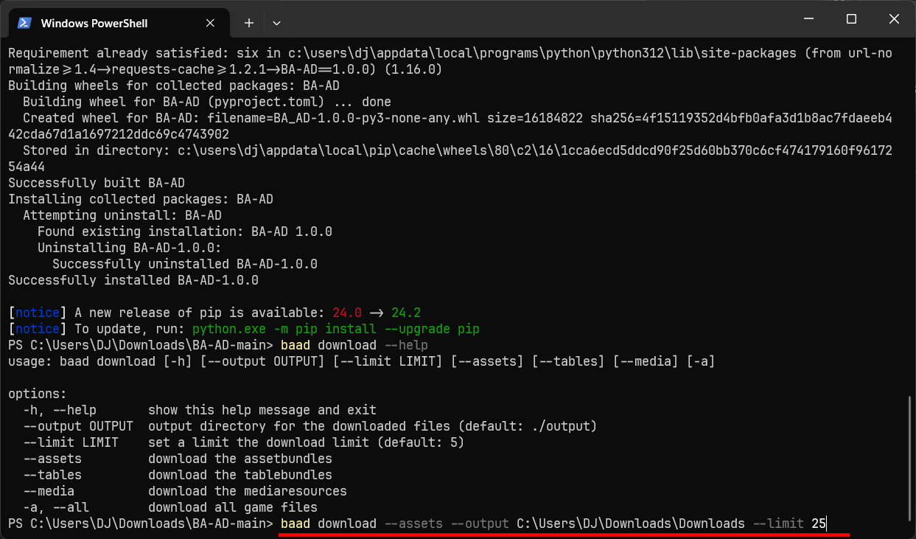This screenshot has height=539, width=916.
Task: Click the 'Uninstalling BA-AD-1.0.0:' line
Action: click(x=130, y=248)
